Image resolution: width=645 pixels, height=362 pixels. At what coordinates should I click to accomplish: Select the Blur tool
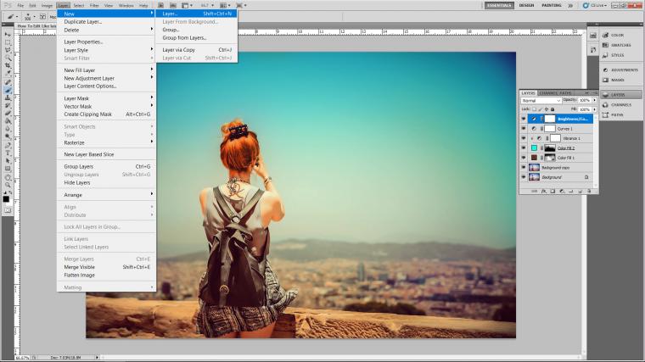pyautogui.click(x=8, y=129)
